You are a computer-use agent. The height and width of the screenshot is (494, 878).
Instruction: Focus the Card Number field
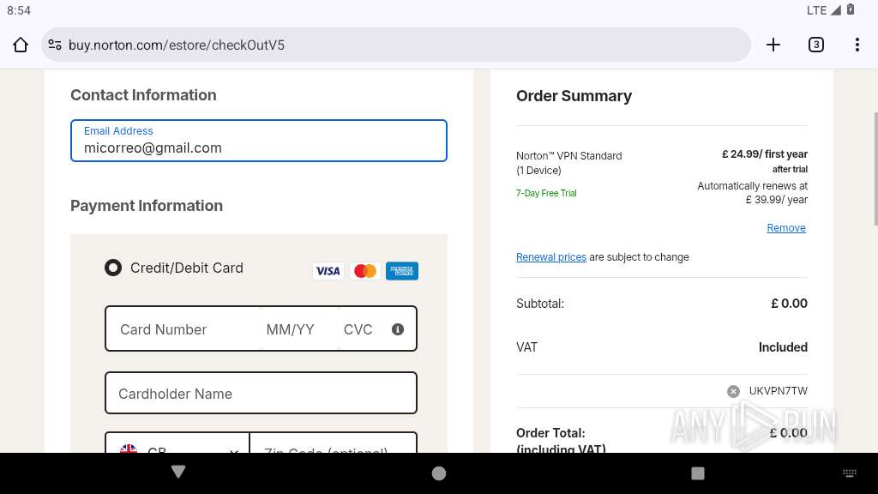point(183,329)
